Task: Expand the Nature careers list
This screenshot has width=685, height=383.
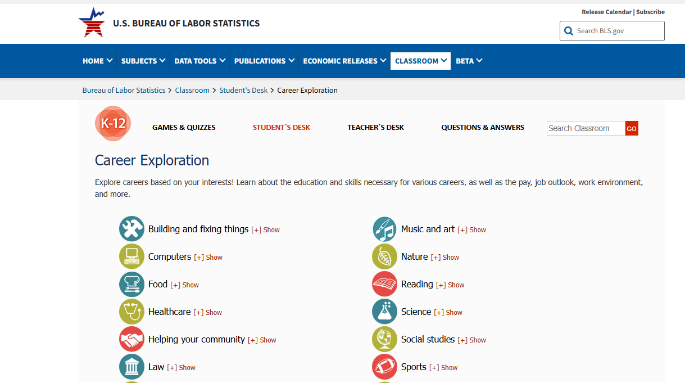Action: tap(445, 258)
